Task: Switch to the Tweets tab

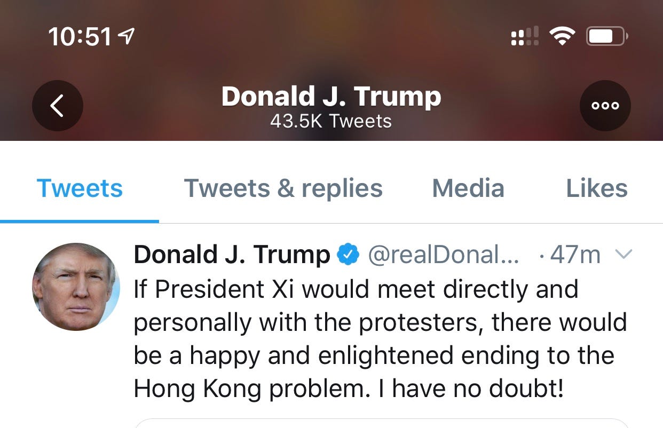Action: coord(80,188)
